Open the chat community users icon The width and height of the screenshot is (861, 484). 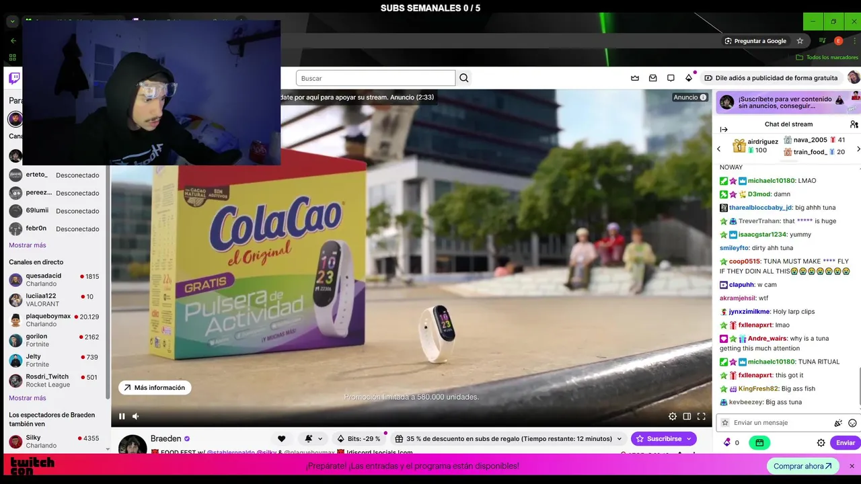[x=854, y=124]
